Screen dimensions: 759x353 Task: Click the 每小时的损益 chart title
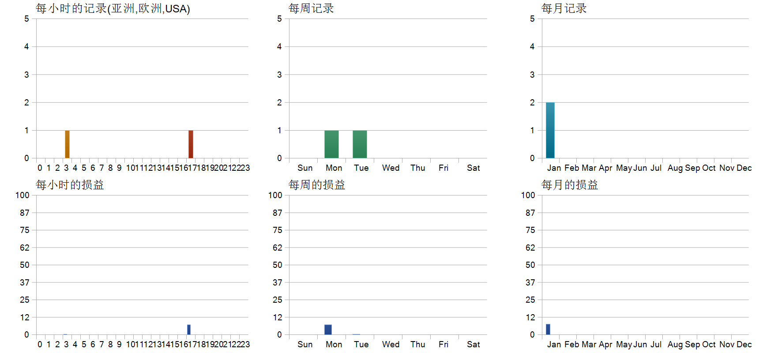(x=70, y=185)
